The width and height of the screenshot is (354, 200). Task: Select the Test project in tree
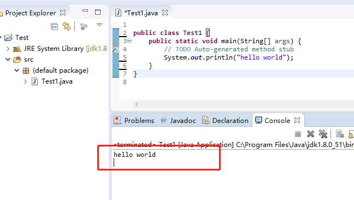pyautogui.click(x=22, y=38)
